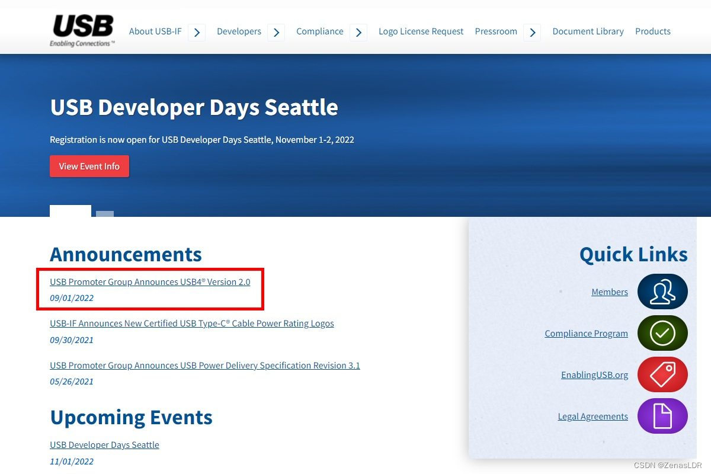Go to Logo License Request

[x=421, y=31]
